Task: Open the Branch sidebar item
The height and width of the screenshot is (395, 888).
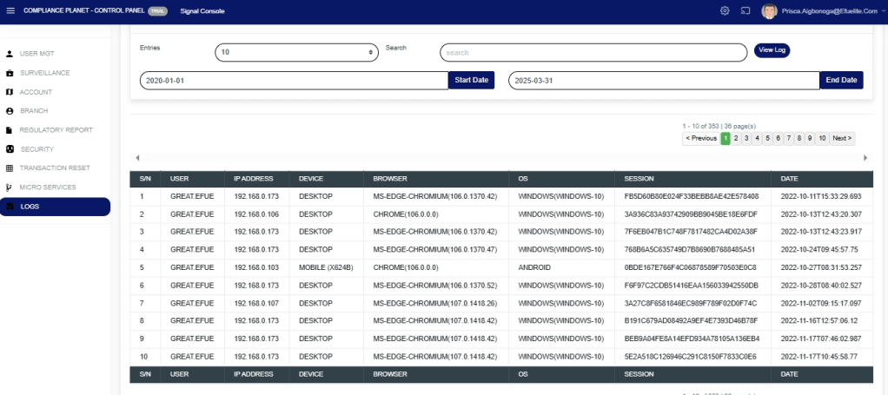Action: 34,111
